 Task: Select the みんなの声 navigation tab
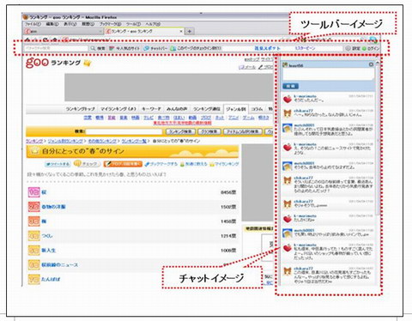point(177,109)
